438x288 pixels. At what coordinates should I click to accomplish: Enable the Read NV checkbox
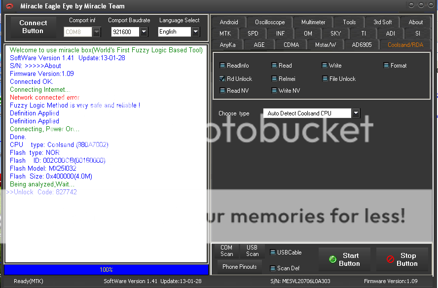tap(222, 91)
